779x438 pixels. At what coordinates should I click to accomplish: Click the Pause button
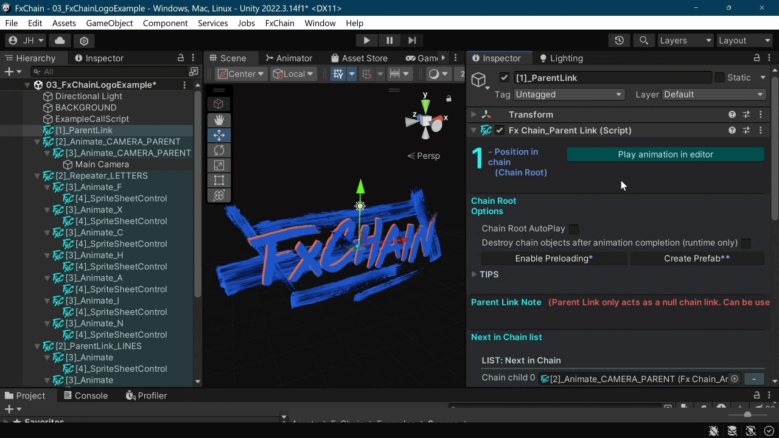(389, 40)
